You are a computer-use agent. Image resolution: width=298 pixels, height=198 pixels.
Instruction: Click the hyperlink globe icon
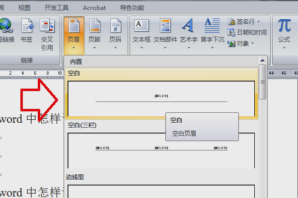6,25
